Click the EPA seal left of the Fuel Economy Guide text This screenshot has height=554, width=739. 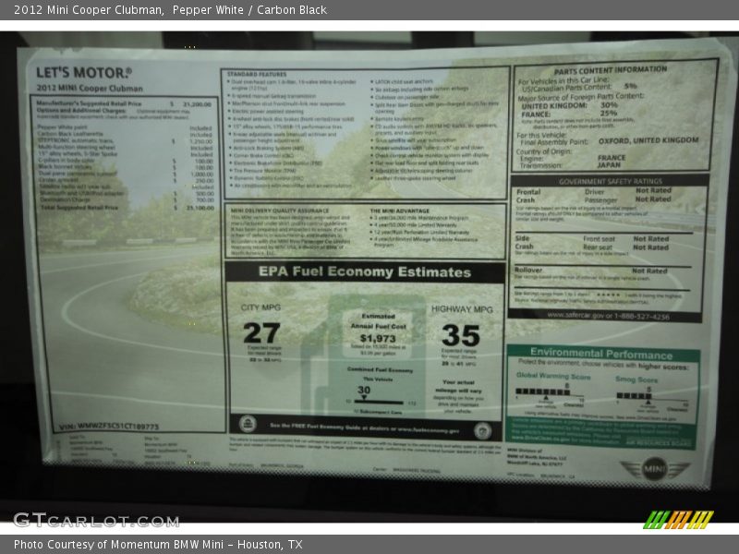click(x=248, y=425)
